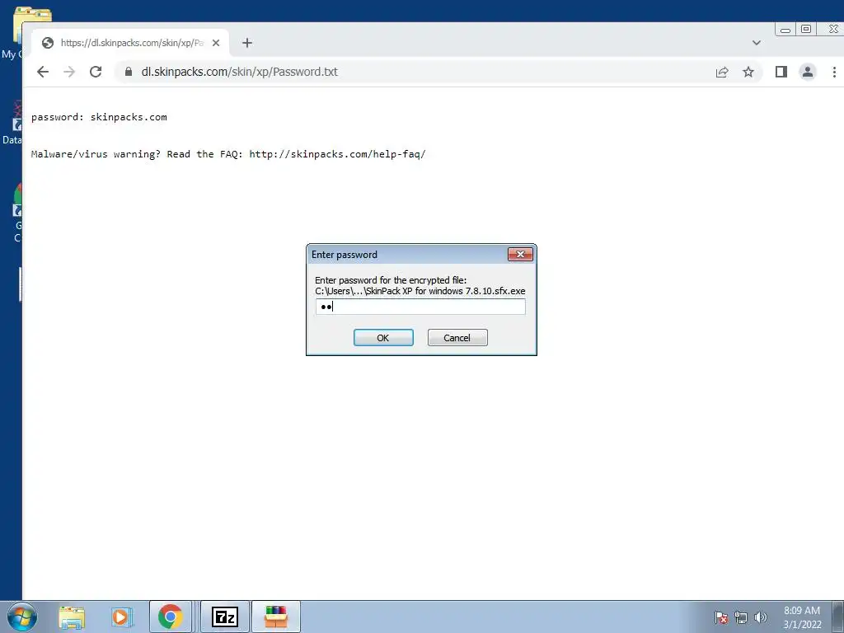Switch to 7-Zip on the taskbar
This screenshot has height=633, width=844.
click(x=225, y=617)
